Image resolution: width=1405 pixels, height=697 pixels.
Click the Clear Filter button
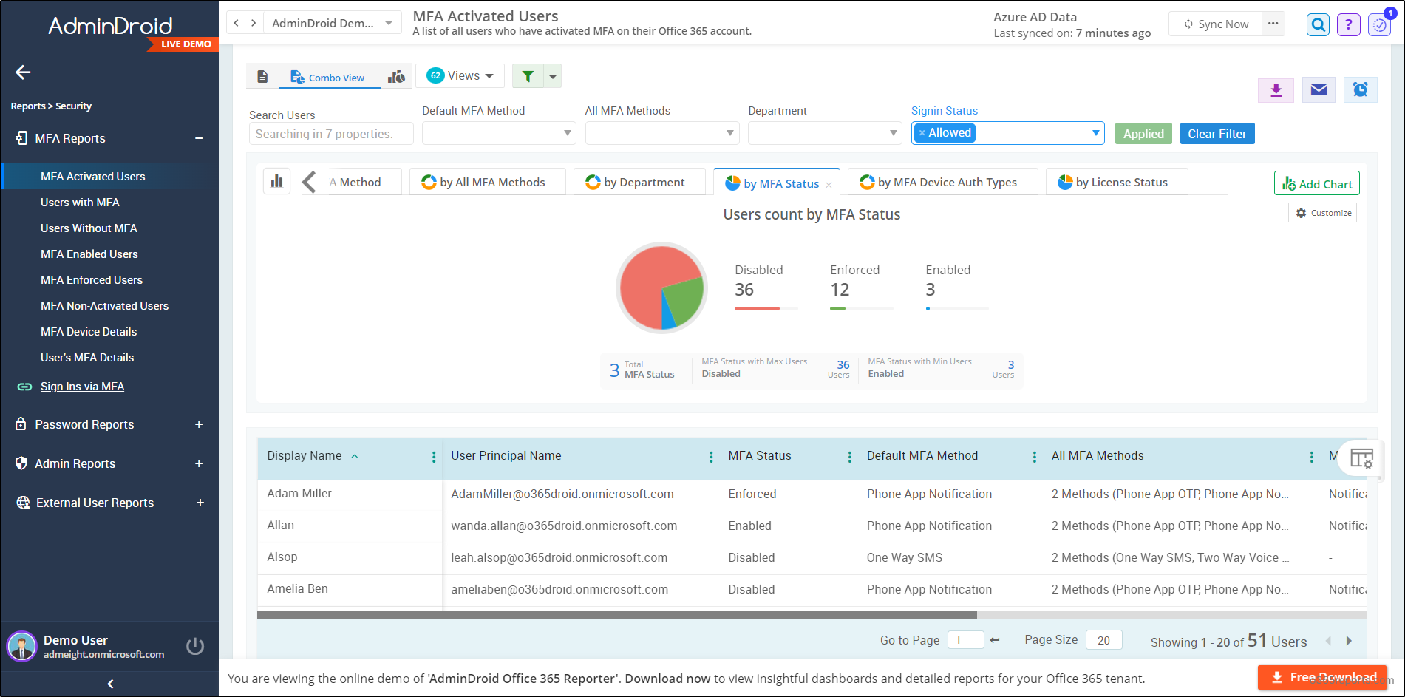[1217, 134]
